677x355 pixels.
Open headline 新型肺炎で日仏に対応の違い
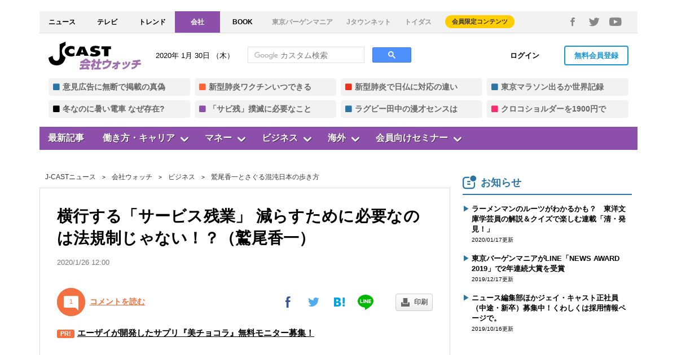pos(411,87)
